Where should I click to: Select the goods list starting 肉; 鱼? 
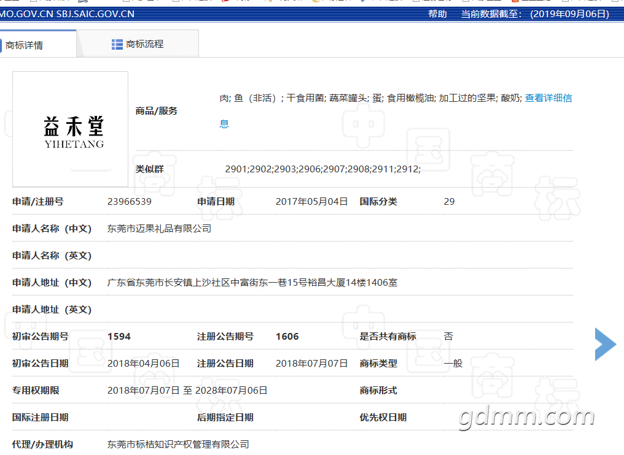[x=371, y=98]
